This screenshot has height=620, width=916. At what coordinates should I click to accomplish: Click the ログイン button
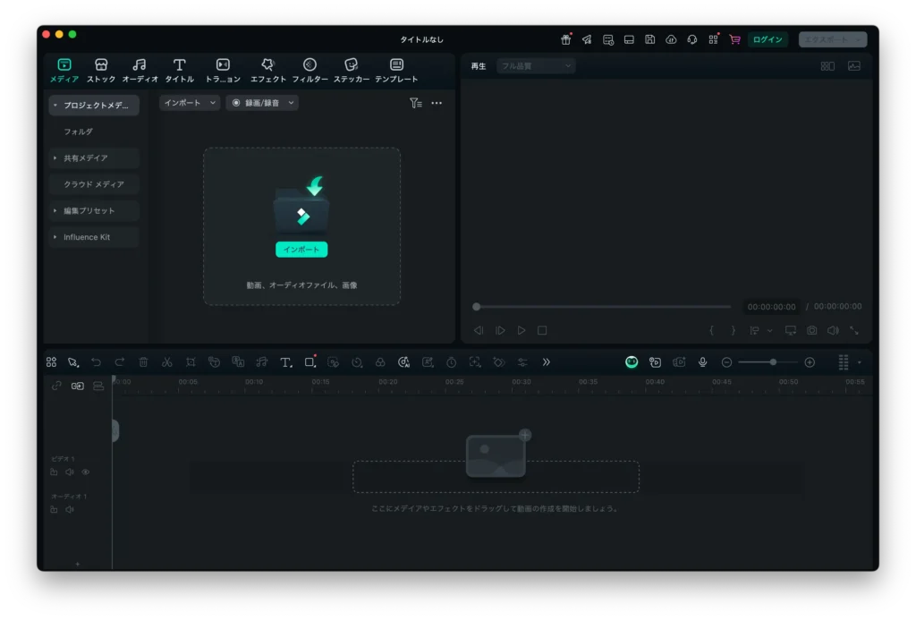tap(767, 39)
